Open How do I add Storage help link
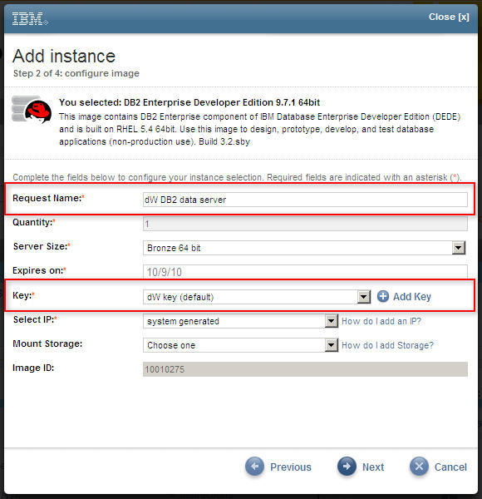Viewport: 482px width, 499px height. coord(387,345)
